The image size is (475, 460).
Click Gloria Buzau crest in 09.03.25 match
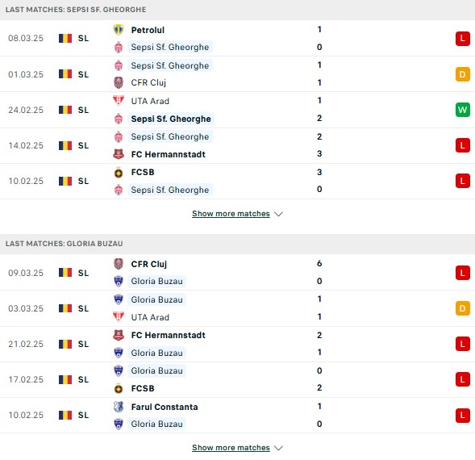coord(119,281)
